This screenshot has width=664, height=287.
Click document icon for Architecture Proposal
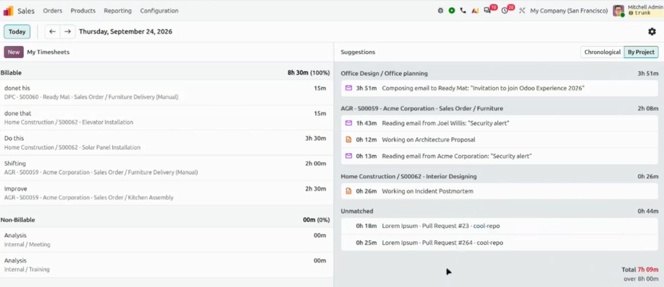click(x=349, y=140)
